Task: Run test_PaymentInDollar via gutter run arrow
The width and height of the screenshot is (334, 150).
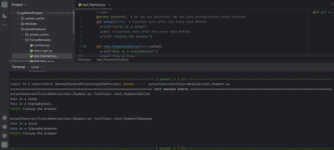Action: pyautogui.click(x=85, y=46)
